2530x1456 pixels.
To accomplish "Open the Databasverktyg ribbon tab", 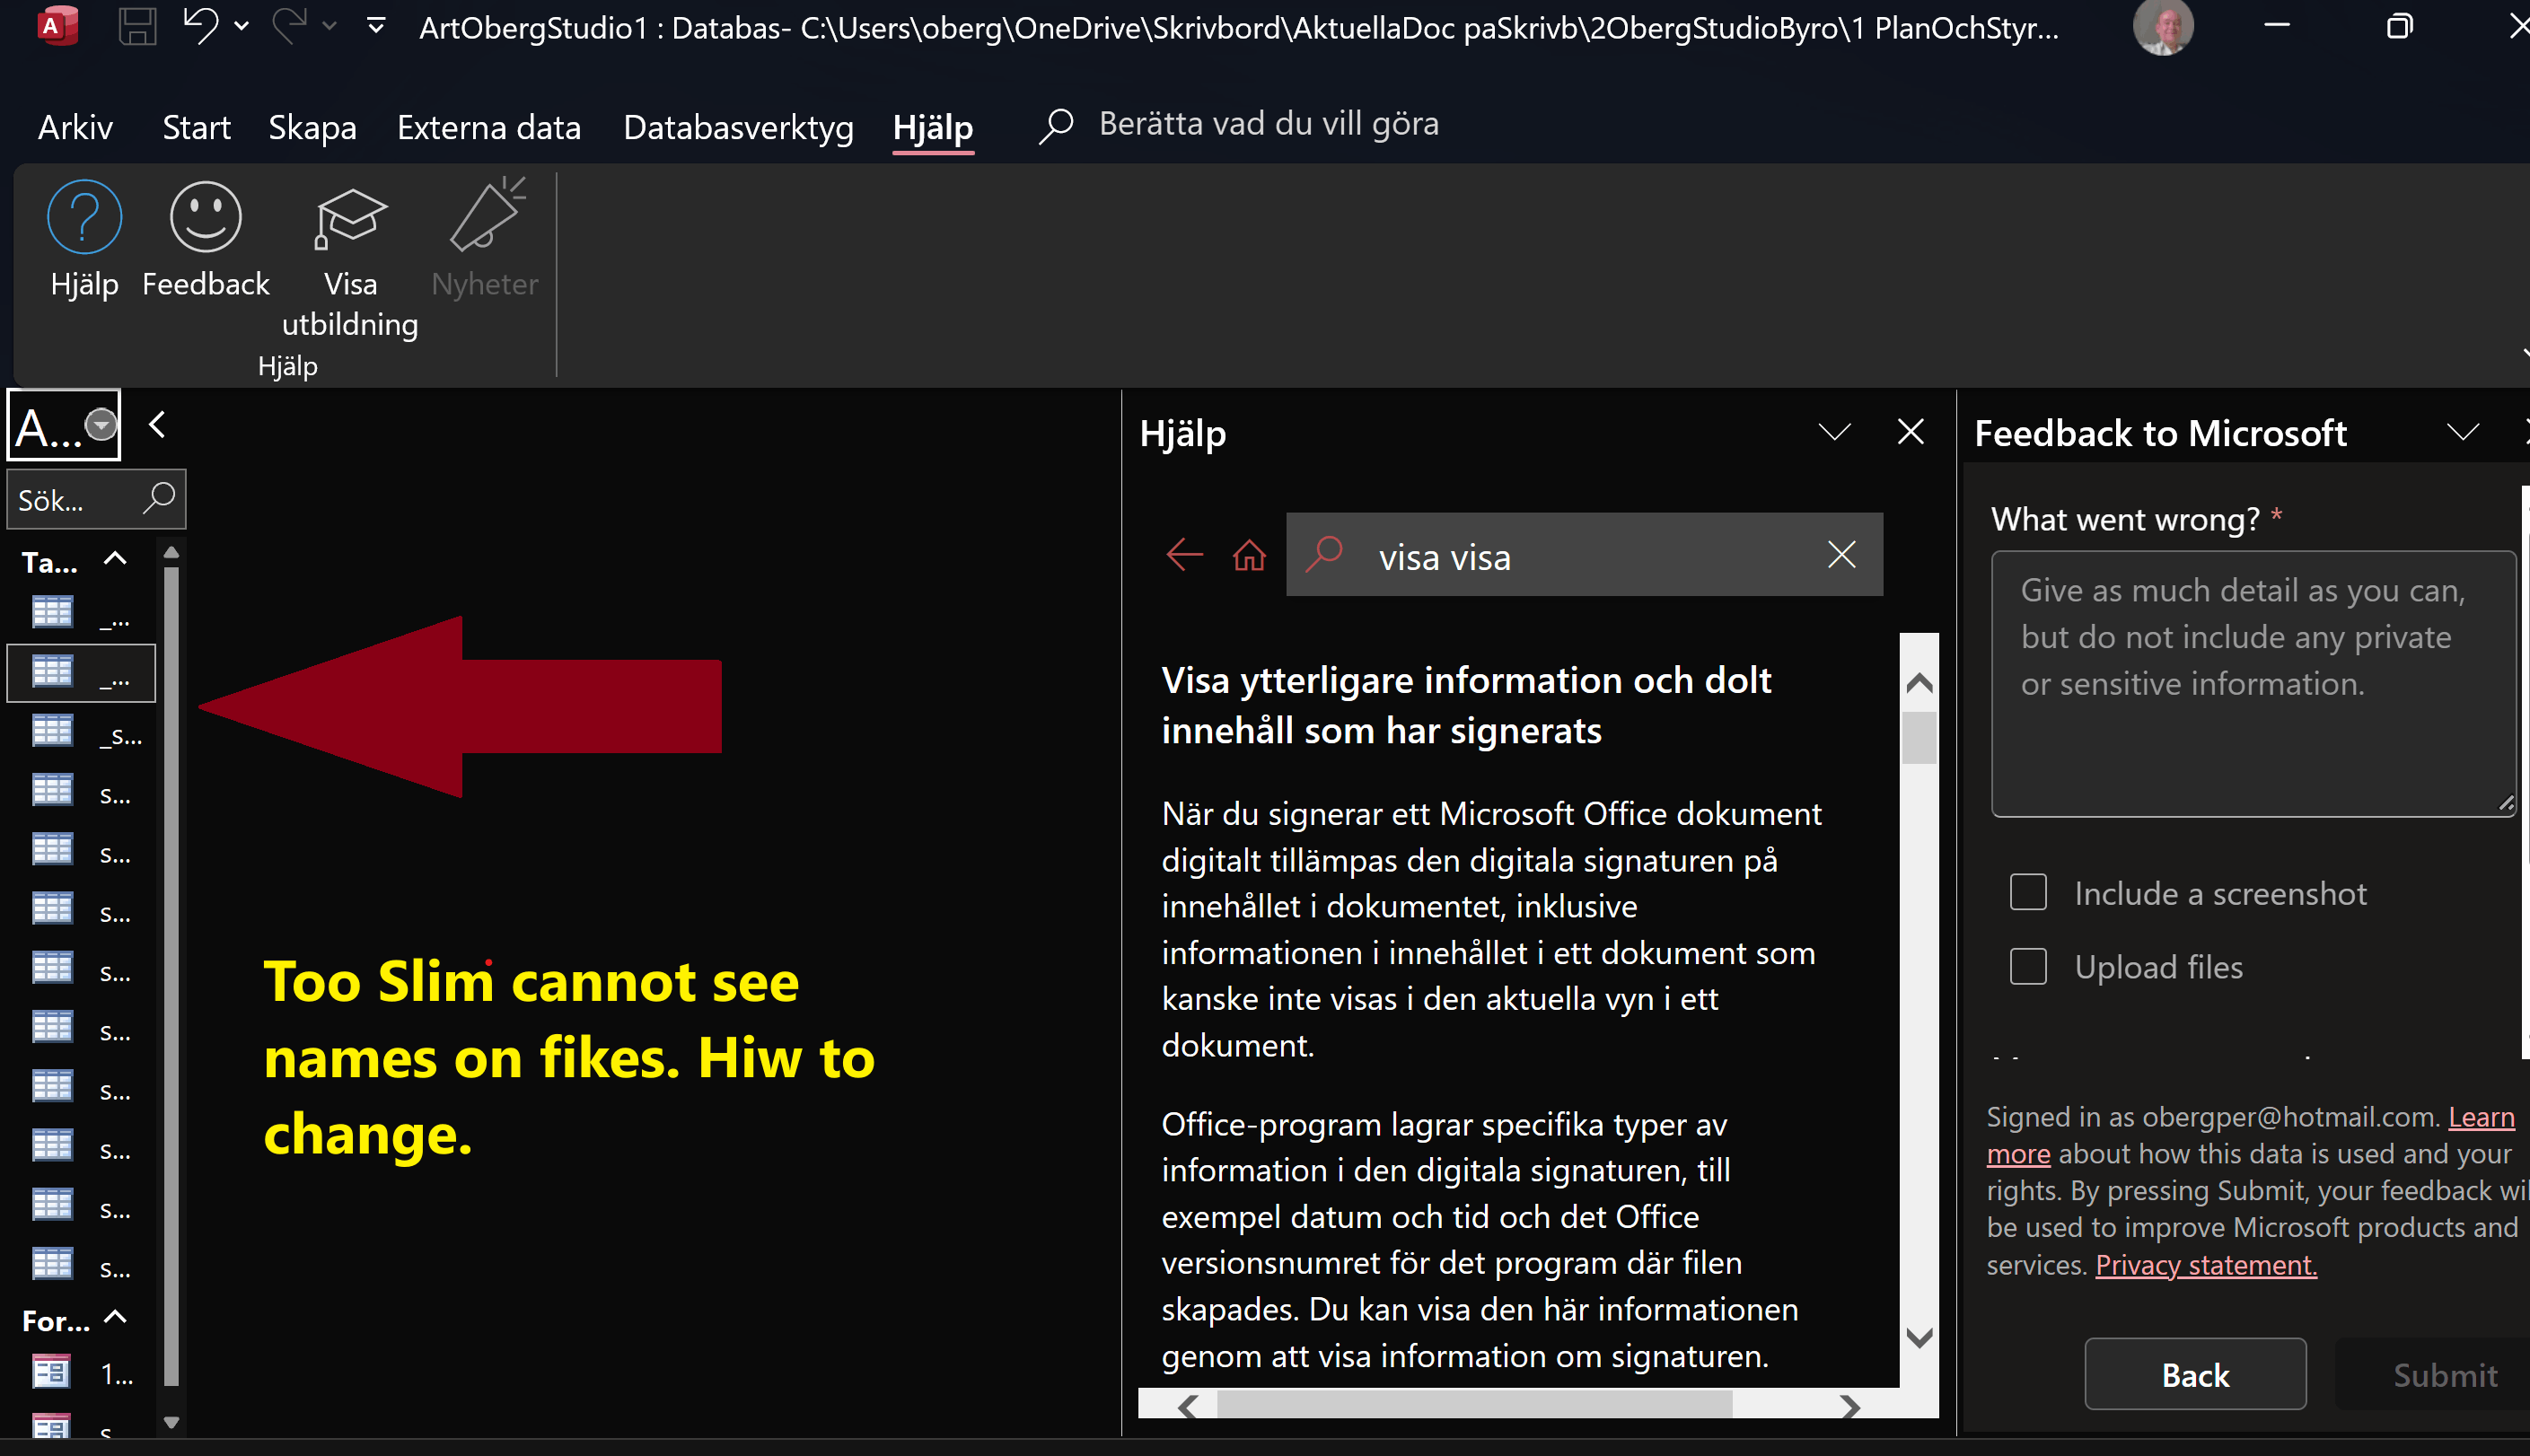I will [x=738, y=127].
